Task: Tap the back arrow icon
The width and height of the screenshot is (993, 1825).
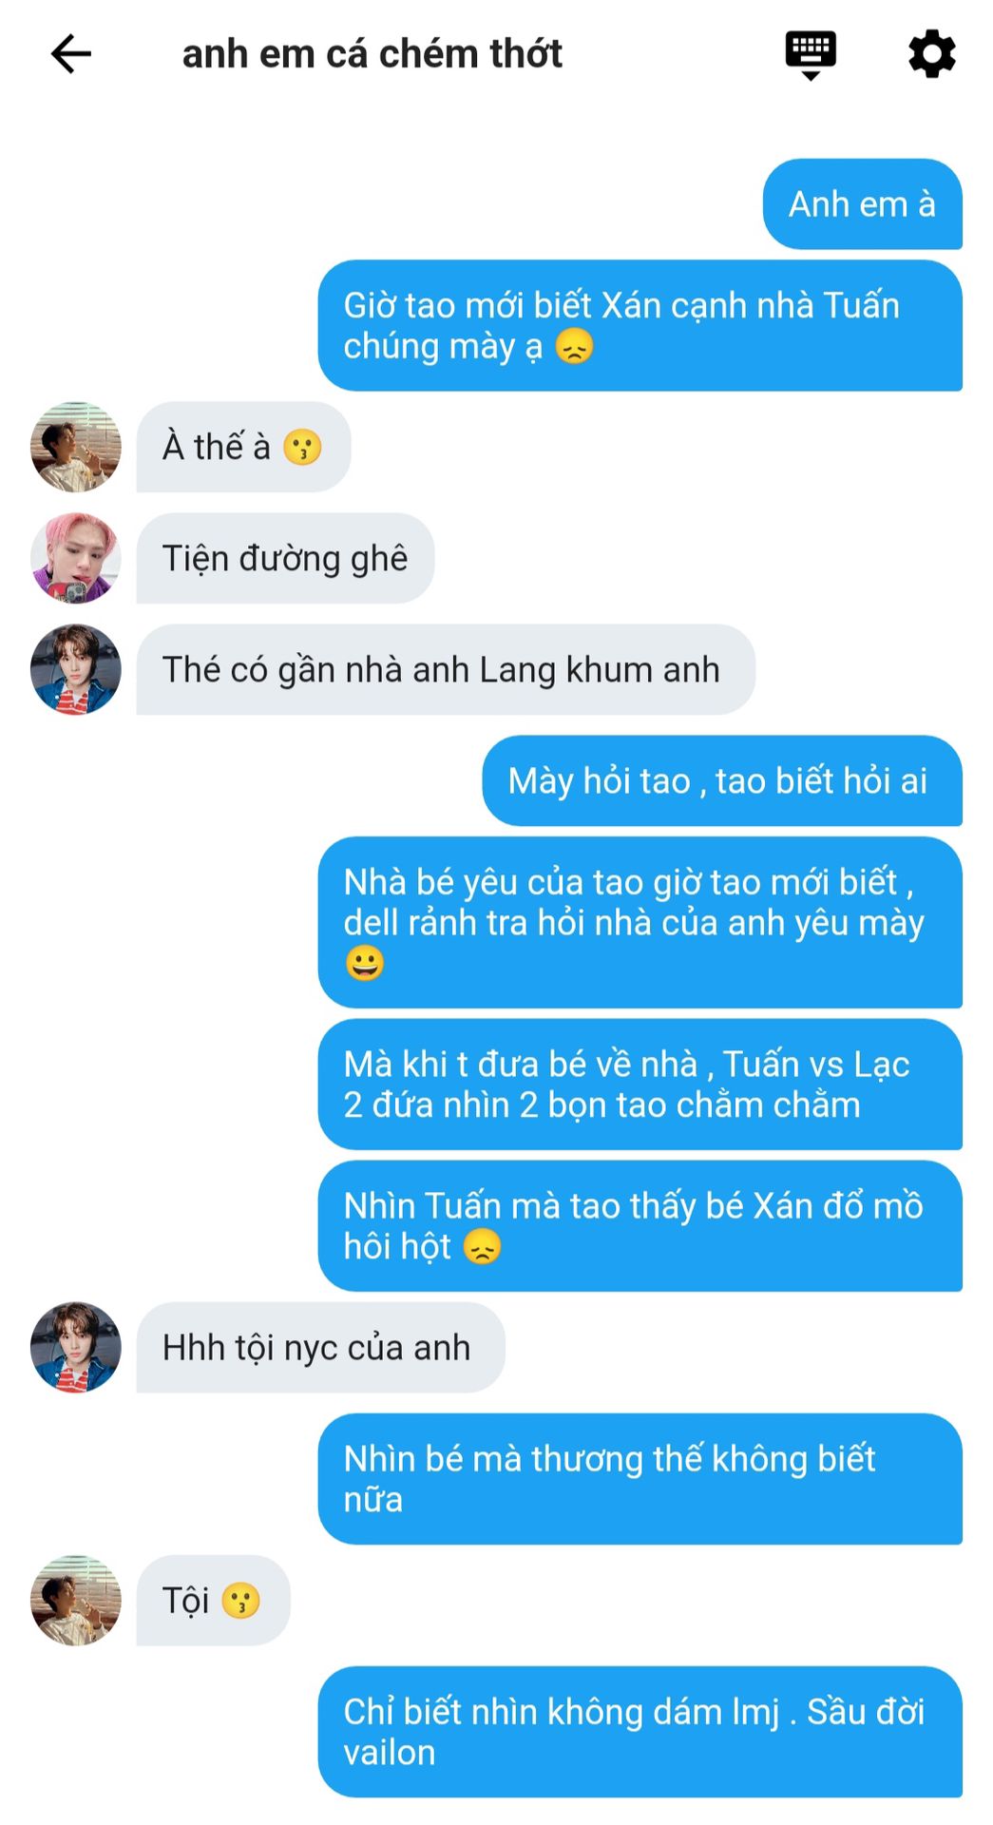Action: click(x=71, y=54)
